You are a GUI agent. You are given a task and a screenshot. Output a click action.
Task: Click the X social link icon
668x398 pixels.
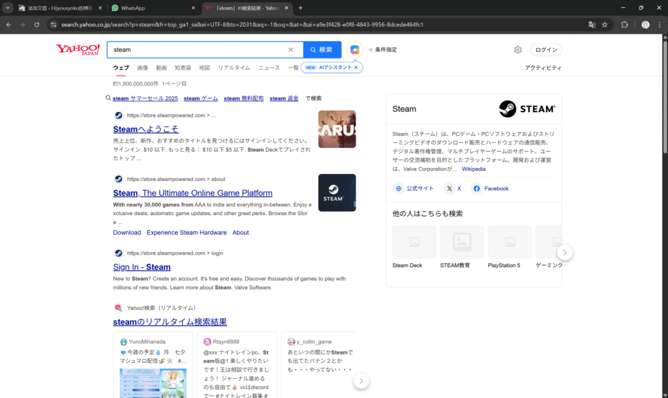pyautogui.click(x=453, y=188)
